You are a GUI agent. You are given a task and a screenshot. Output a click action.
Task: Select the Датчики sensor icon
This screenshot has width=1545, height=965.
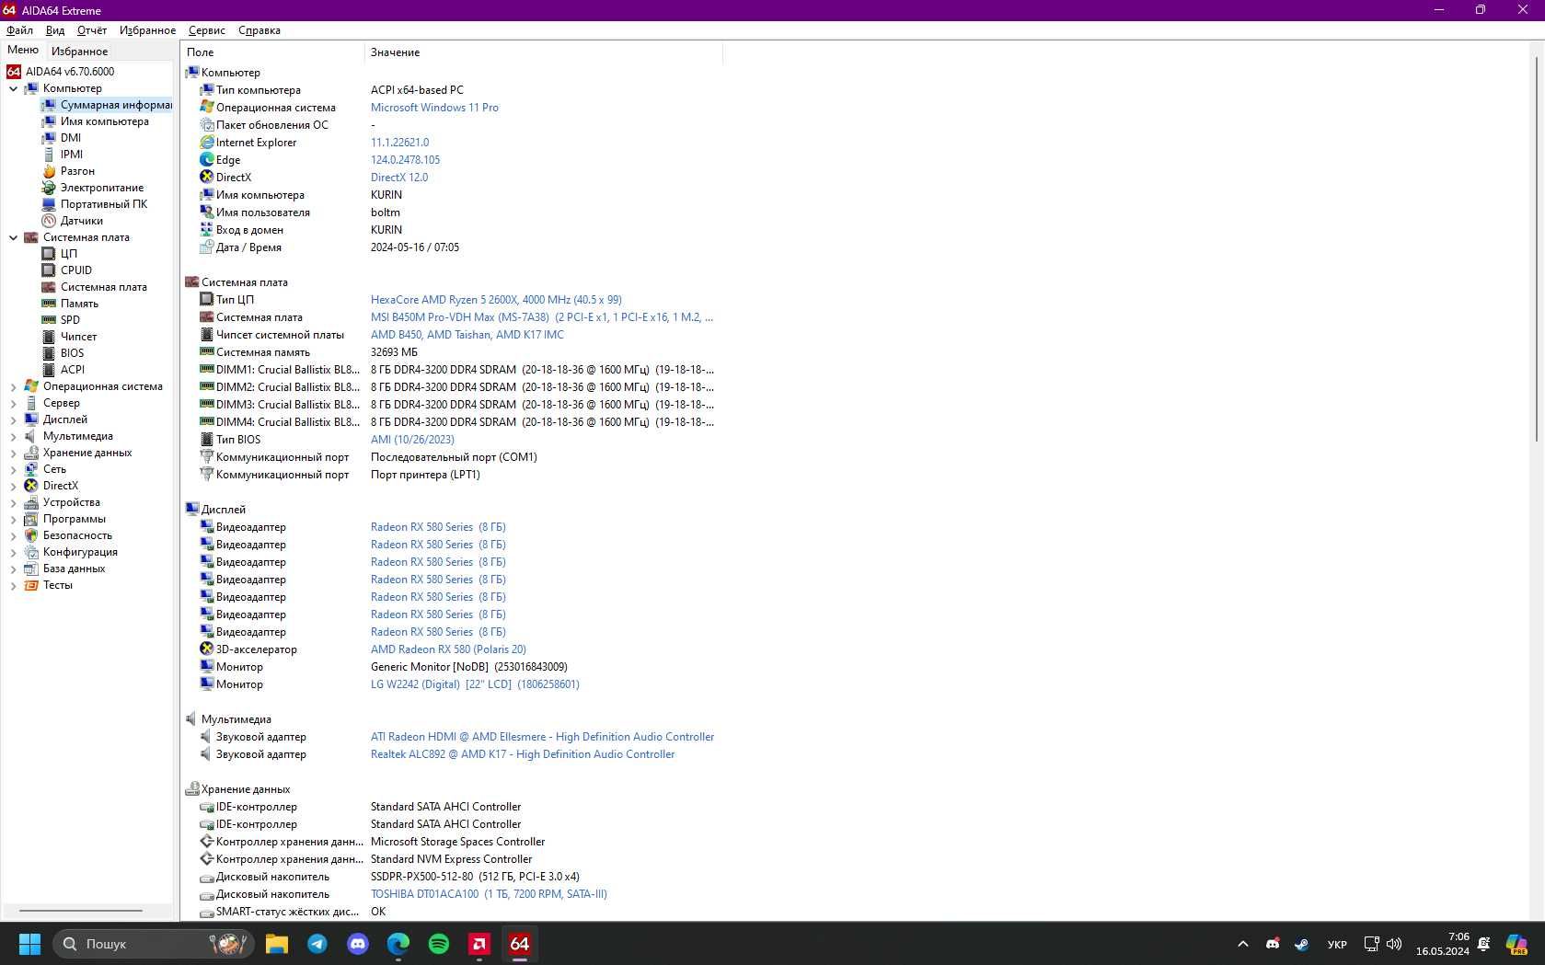point(49,221)
